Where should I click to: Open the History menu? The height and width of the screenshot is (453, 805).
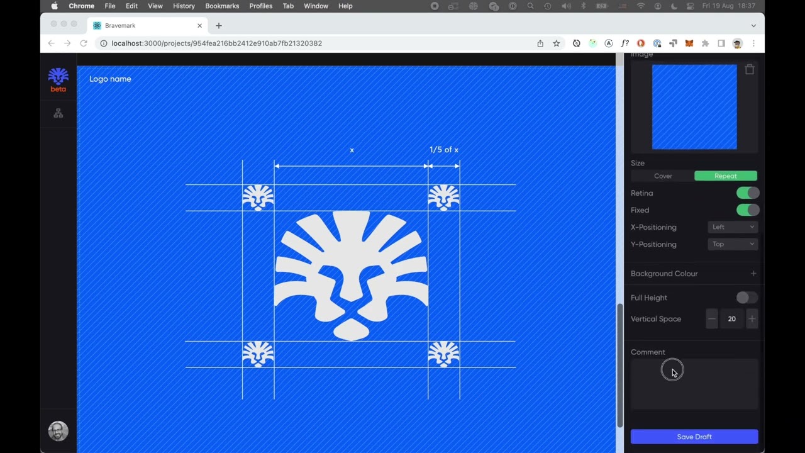pos(184,6)
